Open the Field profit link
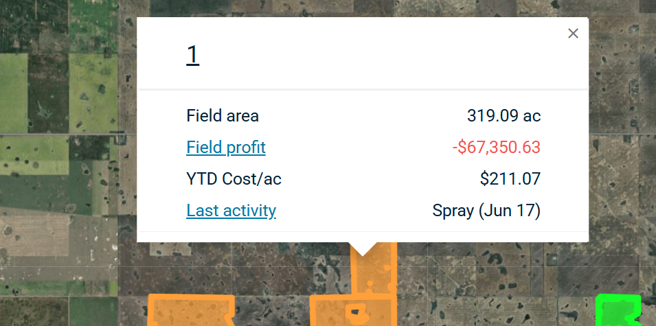The image size is (656, 326). [226, 148]
